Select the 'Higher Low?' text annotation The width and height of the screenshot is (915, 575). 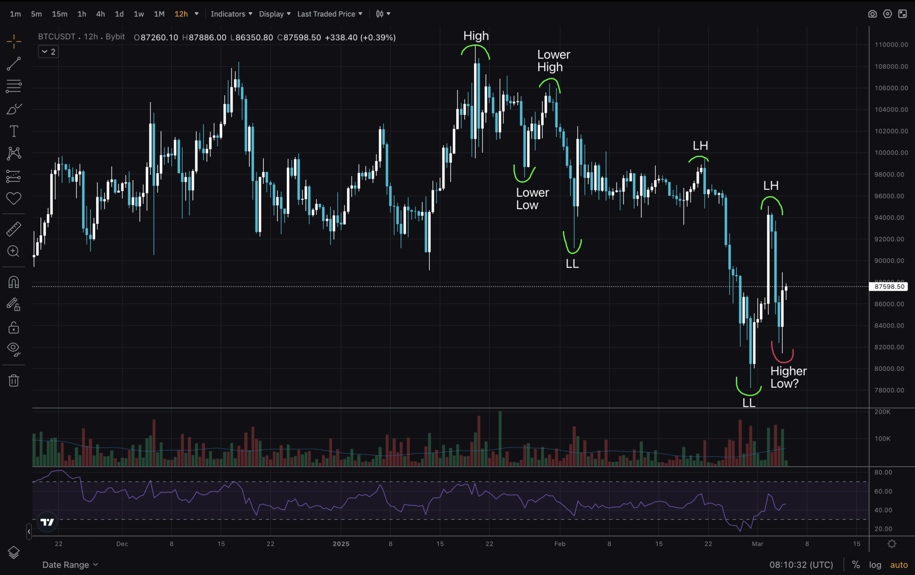tap(788, 377)
